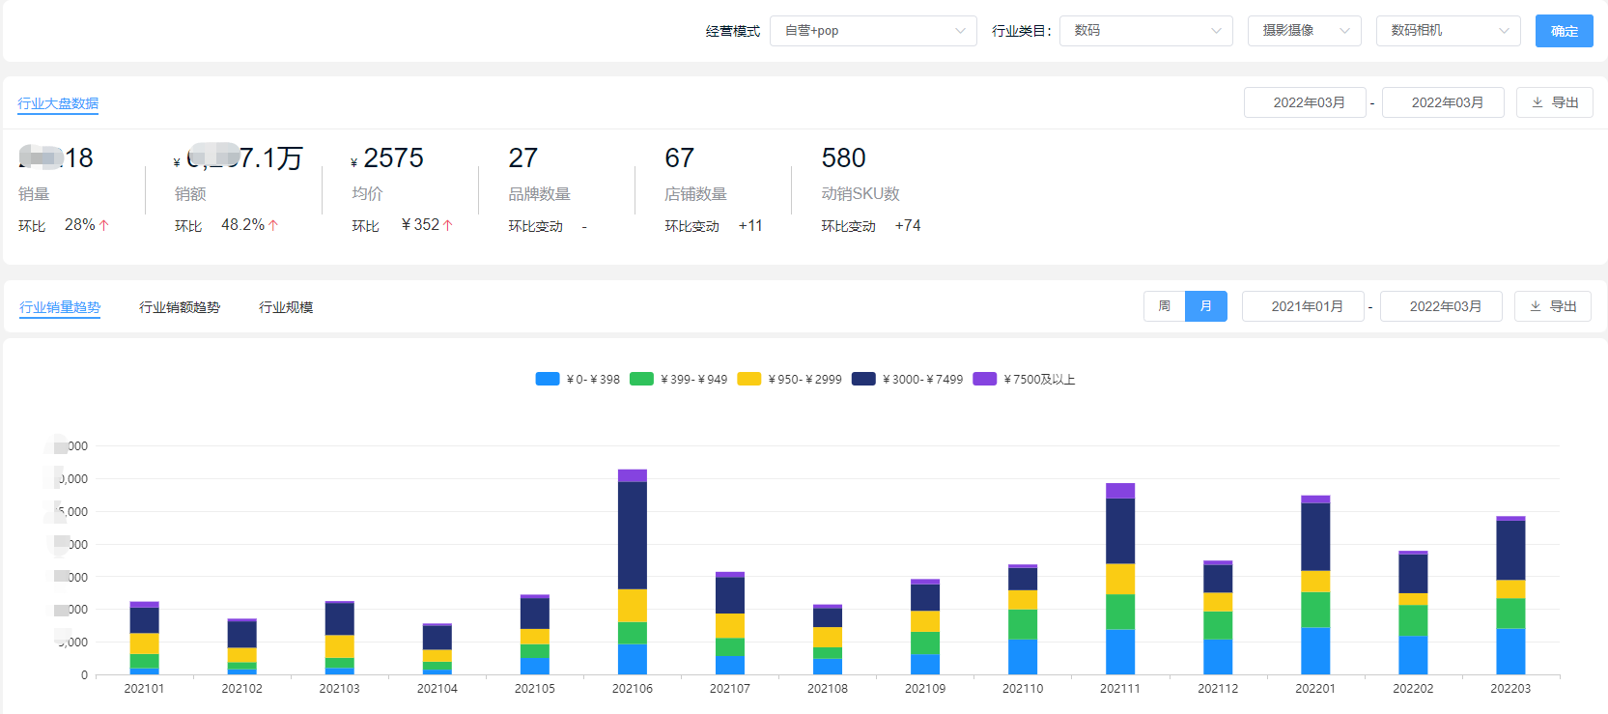
Task: Click the end month field 2022年03月 in 行业大盘数据
Action: 1443,102
